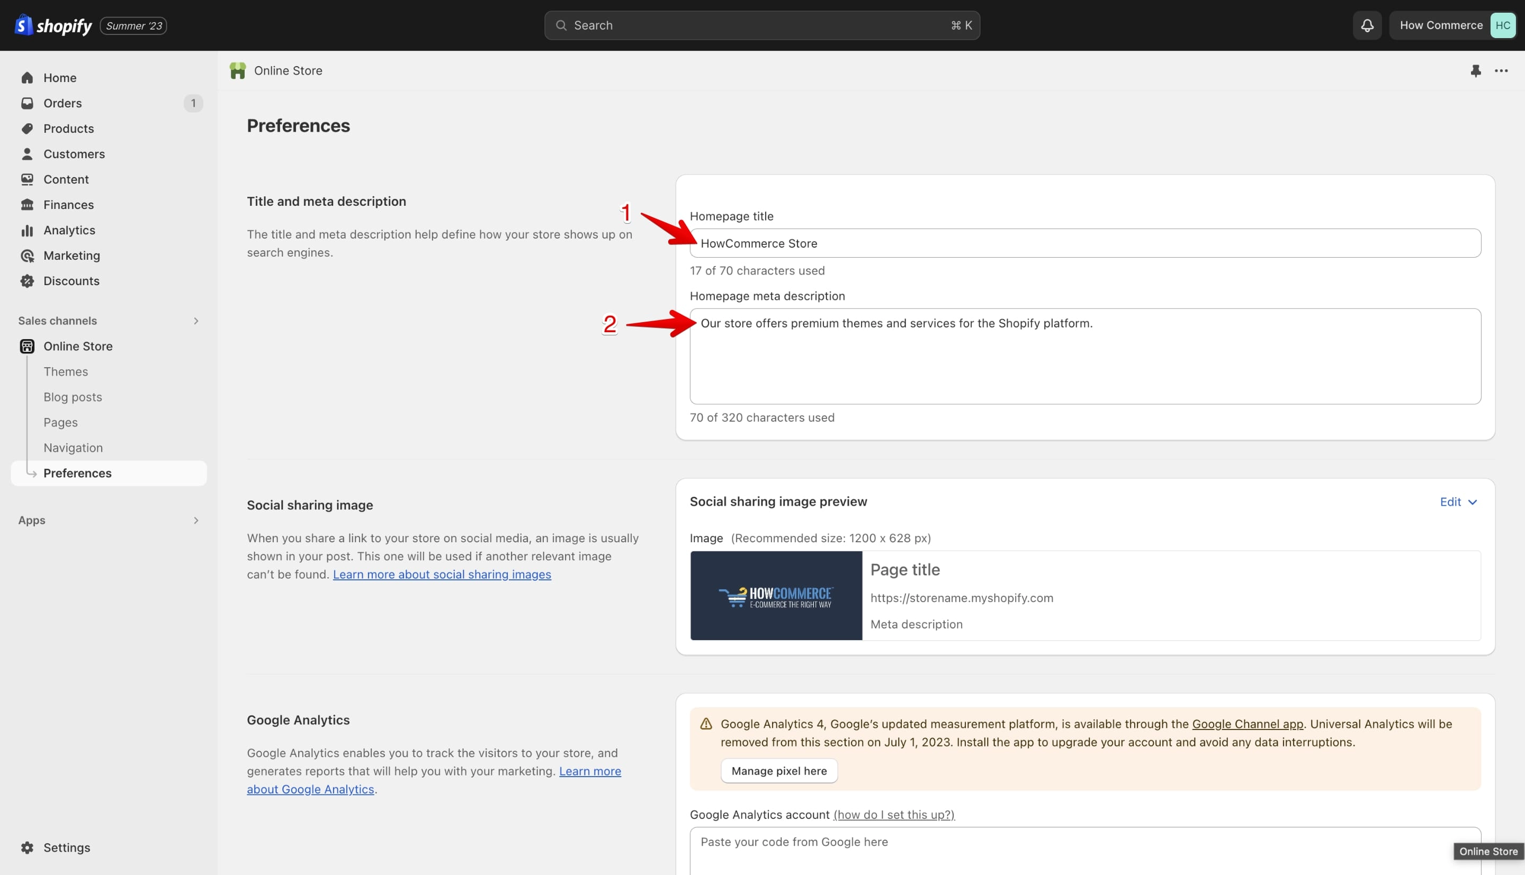This screenshot has width=1525, height=875.
Task: Click the top Search bar
Action: coord(762,25)
